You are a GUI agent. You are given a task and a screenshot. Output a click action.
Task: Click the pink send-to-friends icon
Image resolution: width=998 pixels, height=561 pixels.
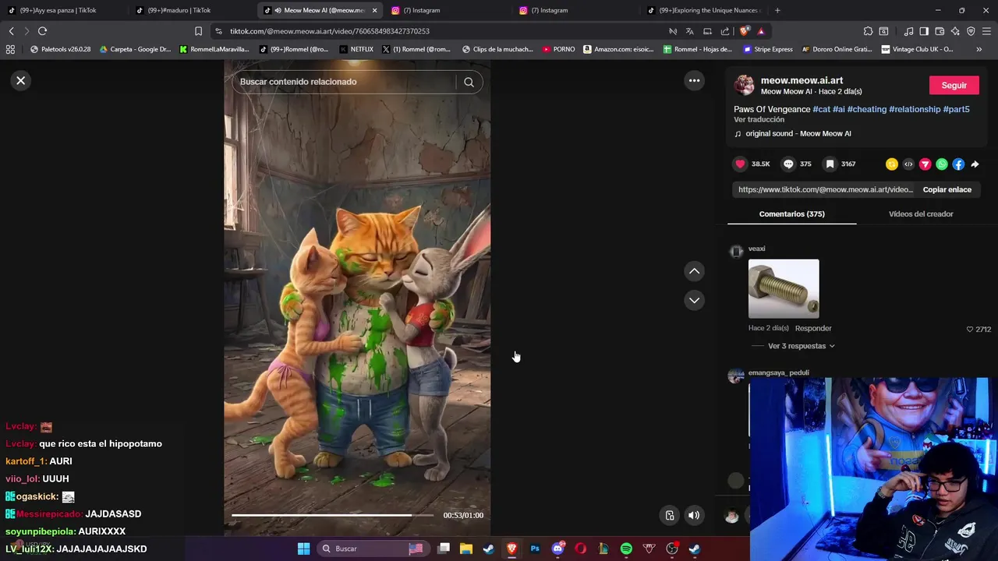coord(925,164)
